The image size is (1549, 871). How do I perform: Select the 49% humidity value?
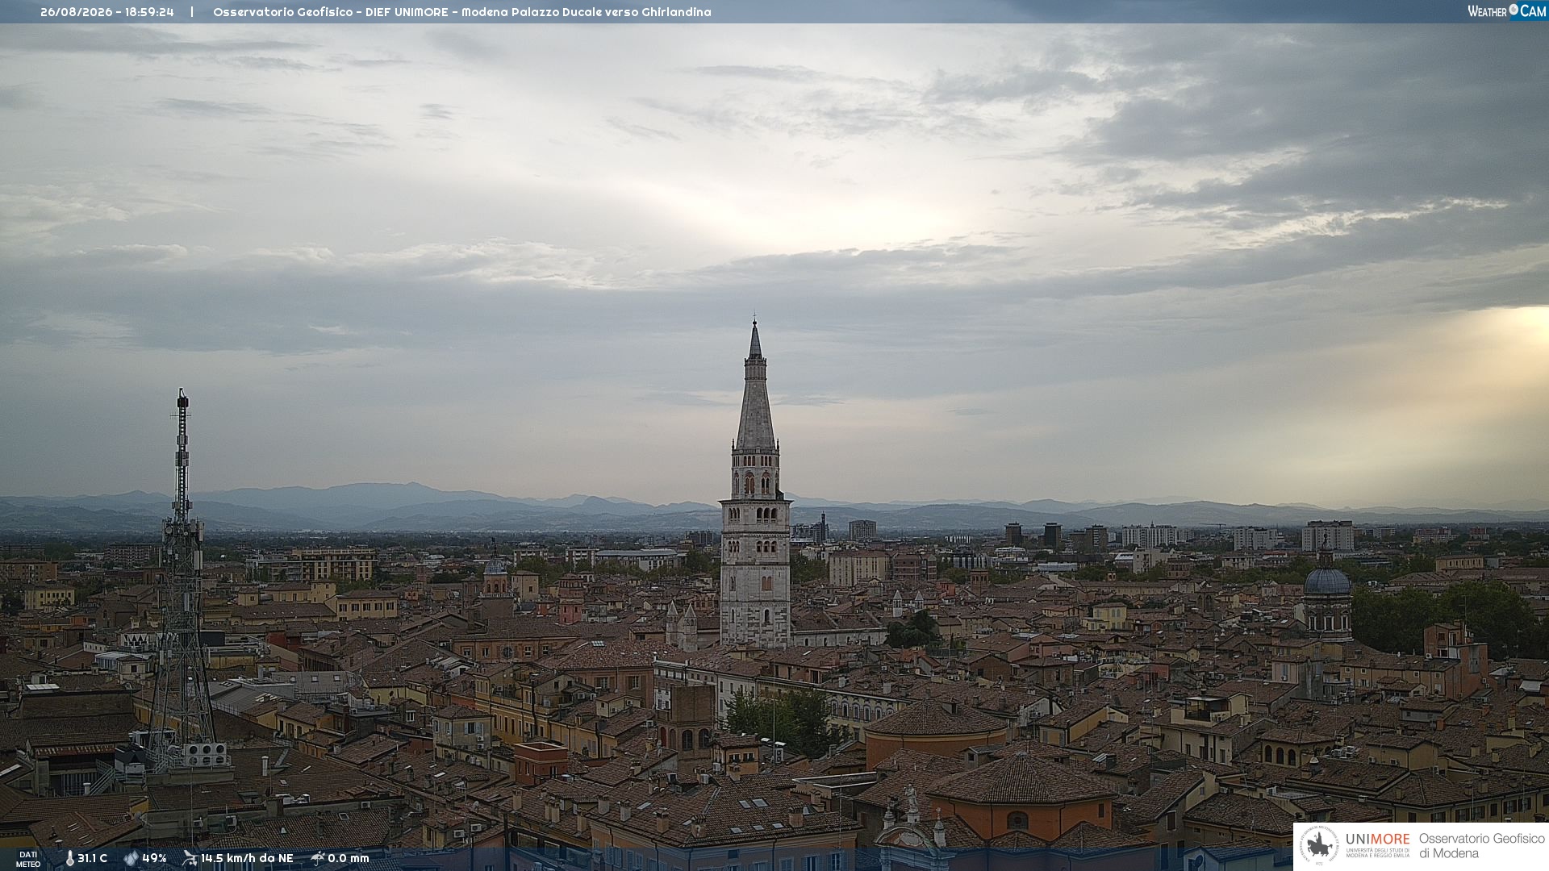click(x=154, y=858)
